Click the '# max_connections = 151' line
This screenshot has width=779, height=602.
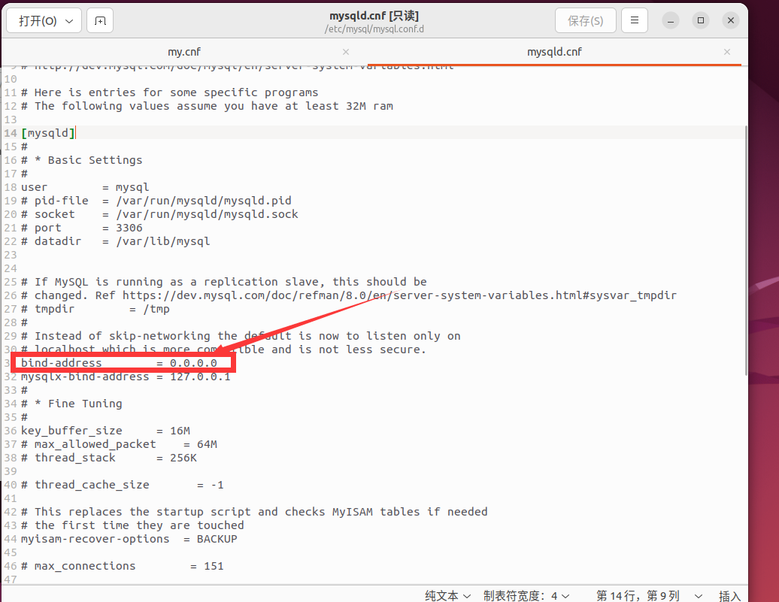pyautogui.click(x=123, y=566)
